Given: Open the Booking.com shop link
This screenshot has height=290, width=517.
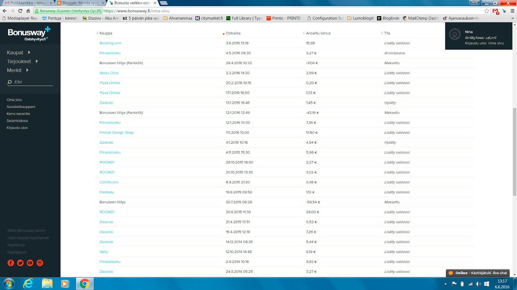Looking at the screenshot, I should tap(111, 43).
